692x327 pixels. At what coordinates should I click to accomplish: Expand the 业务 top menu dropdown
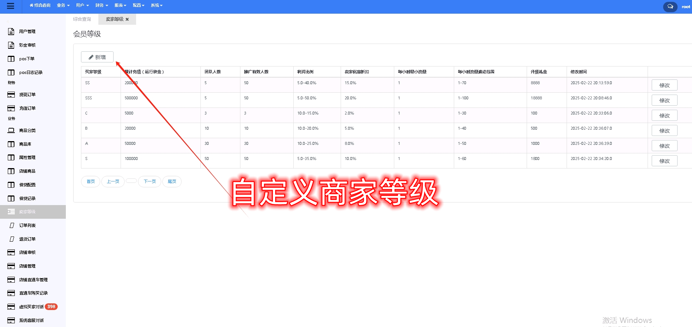pyautogui.click(x=63, y=5)
